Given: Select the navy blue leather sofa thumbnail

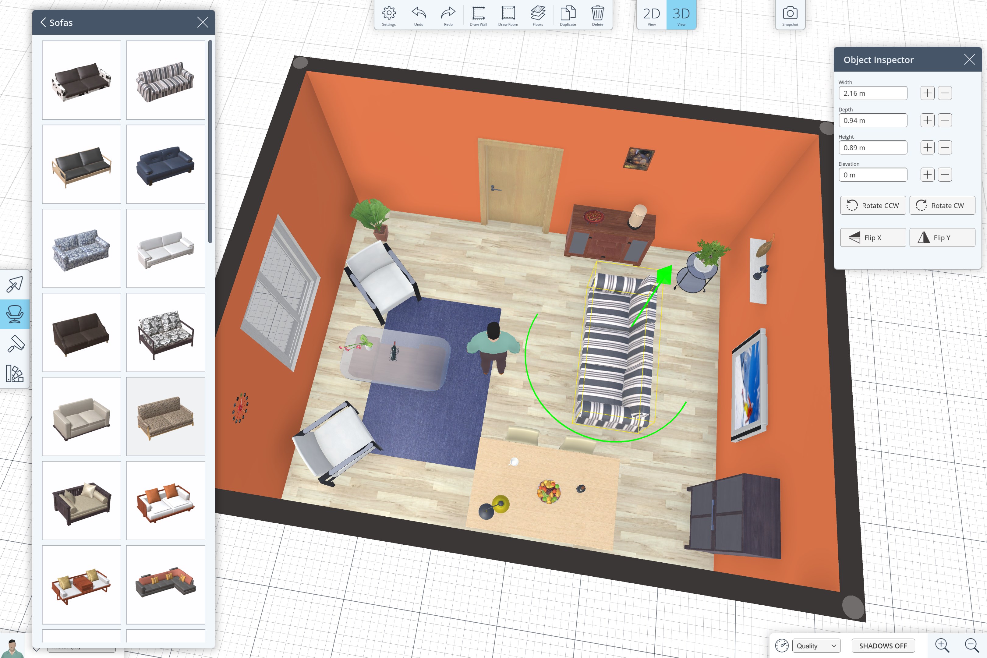Looking at the screenshot, I should coord(166,164).
